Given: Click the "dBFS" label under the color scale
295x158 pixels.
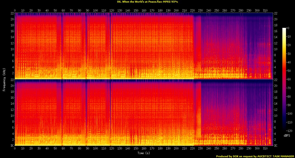Looking at the screenshot, I should click(x=286, y=135).
